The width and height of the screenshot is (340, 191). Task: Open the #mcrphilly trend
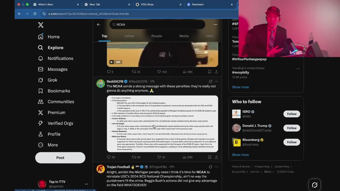[240, 72]
